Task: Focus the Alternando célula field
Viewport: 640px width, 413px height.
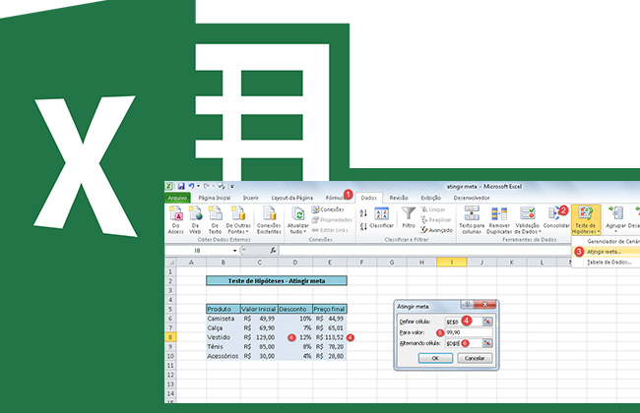Action: pyautogui.click(x=464, y=343)
